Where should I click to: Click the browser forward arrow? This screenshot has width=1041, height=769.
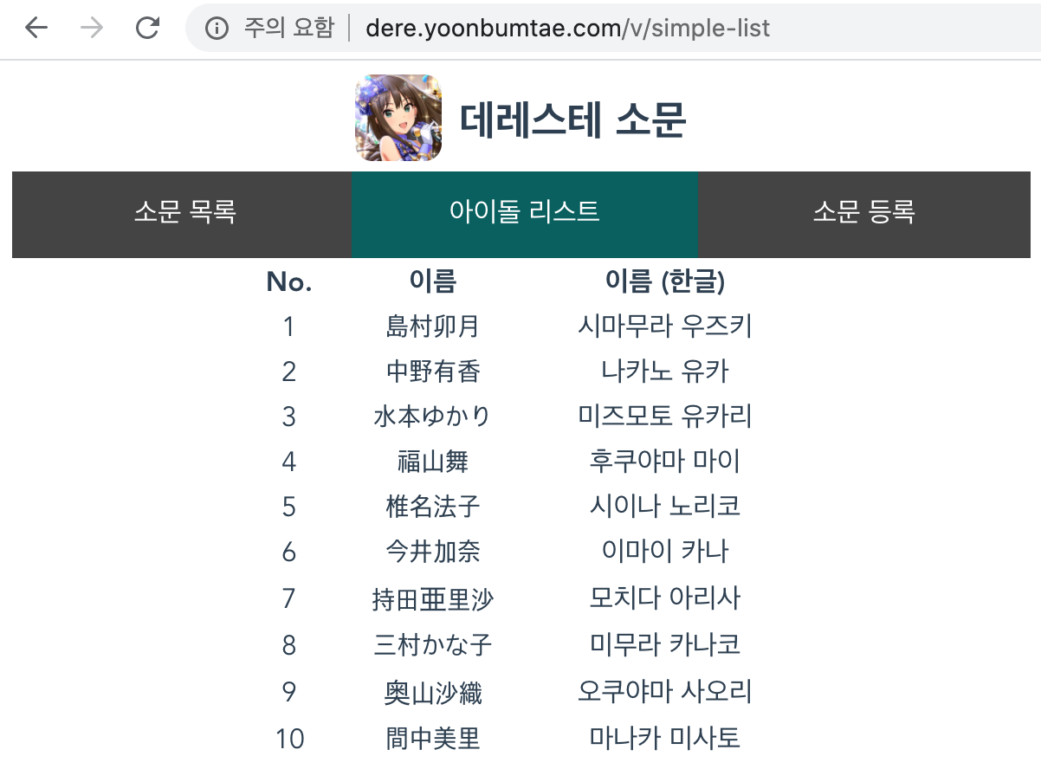[91, 29]
